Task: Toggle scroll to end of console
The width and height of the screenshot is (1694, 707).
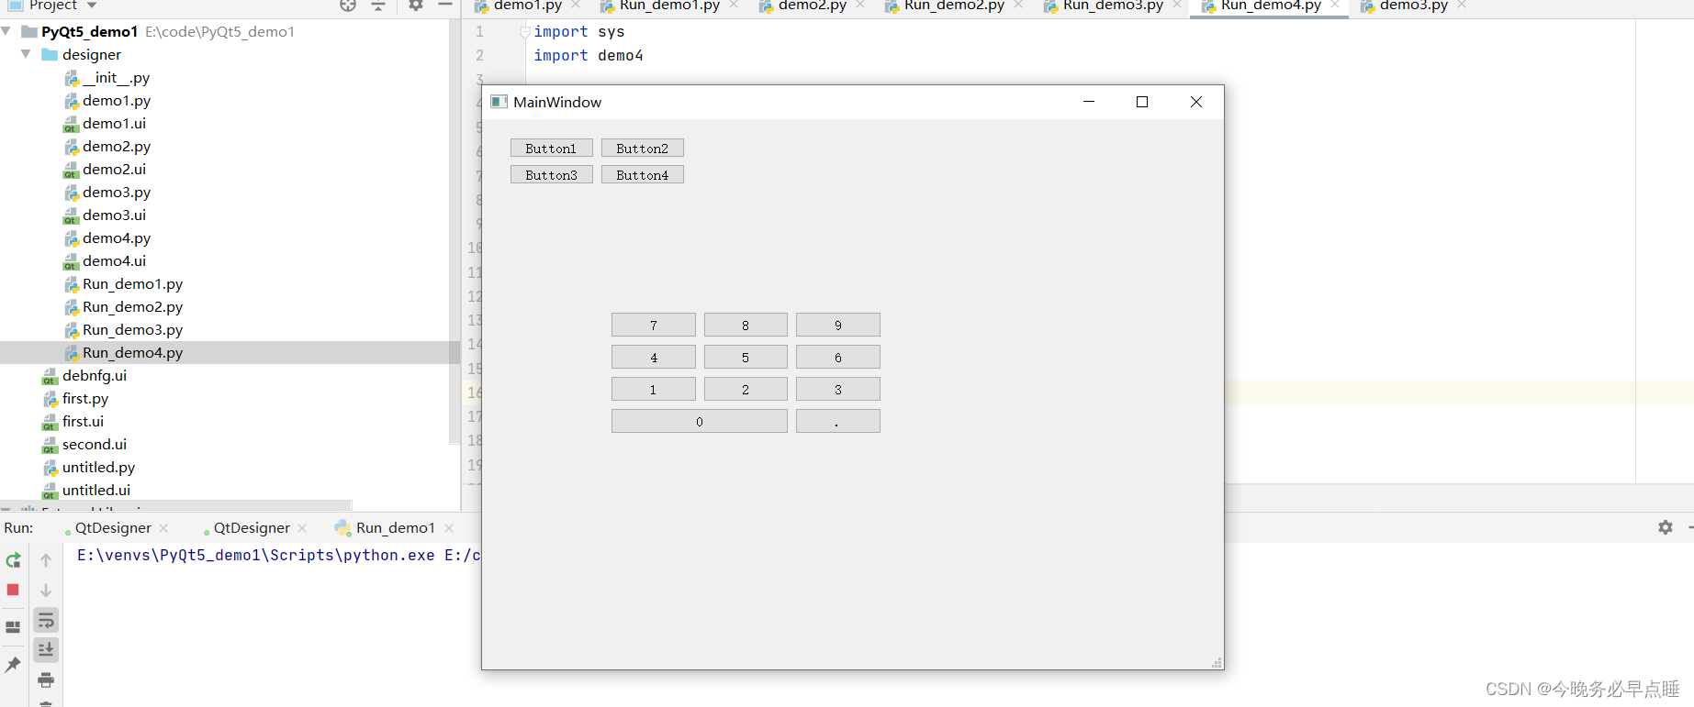Action: pos(46,650)
